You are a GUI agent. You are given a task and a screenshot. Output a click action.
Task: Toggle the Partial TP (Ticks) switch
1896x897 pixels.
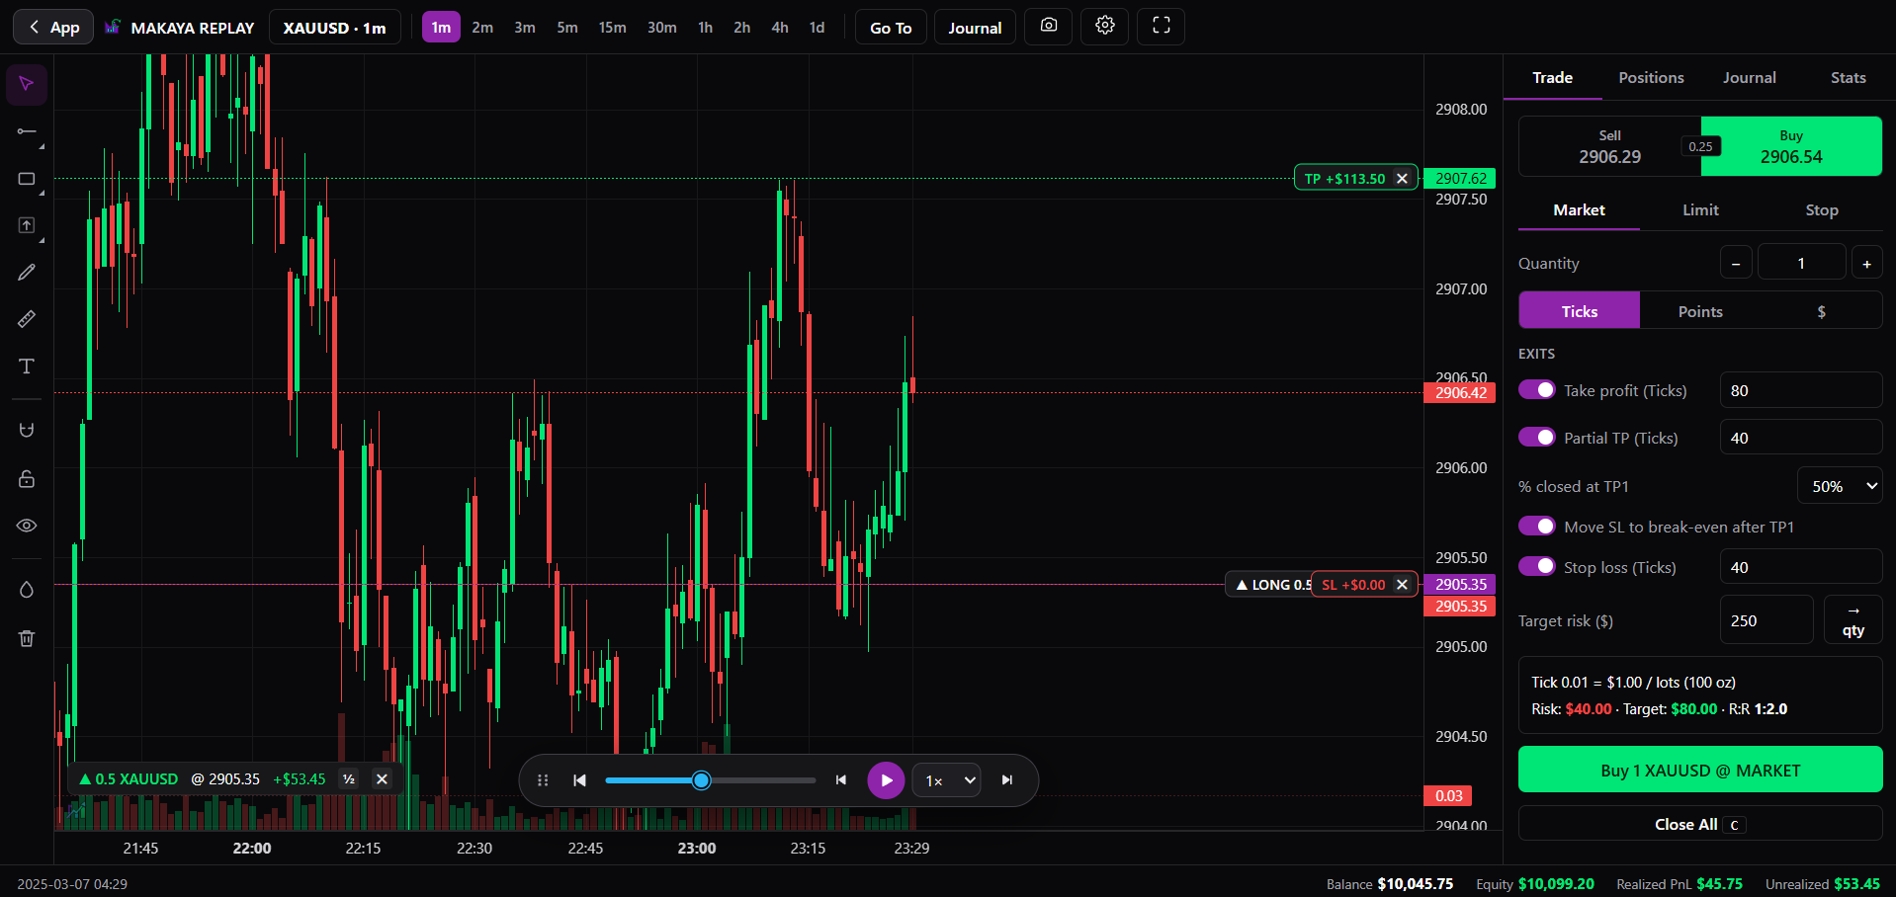(1537, 438)
